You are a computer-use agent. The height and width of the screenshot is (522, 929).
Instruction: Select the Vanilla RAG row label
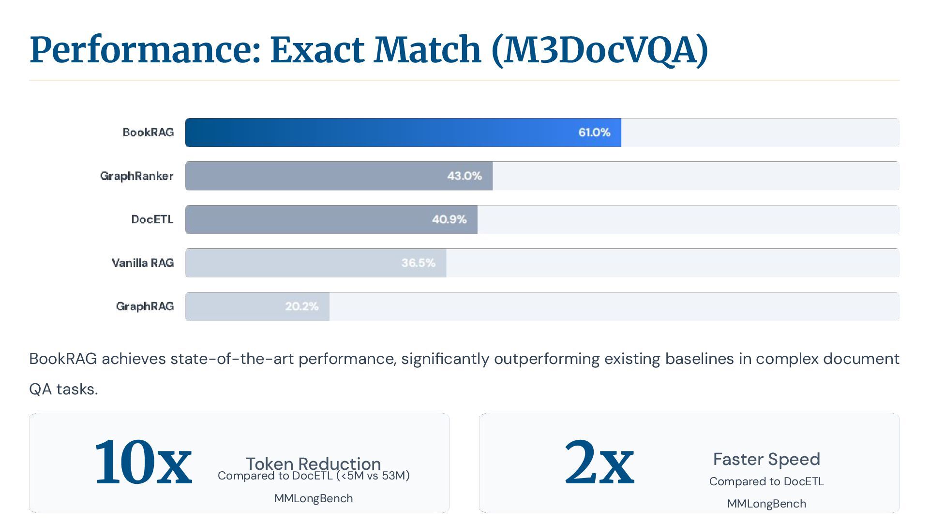[x=143, y=263]
